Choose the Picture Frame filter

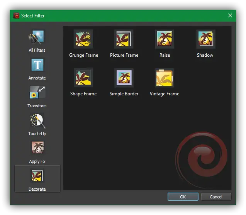pyautogui.click(x=124, y=39)
